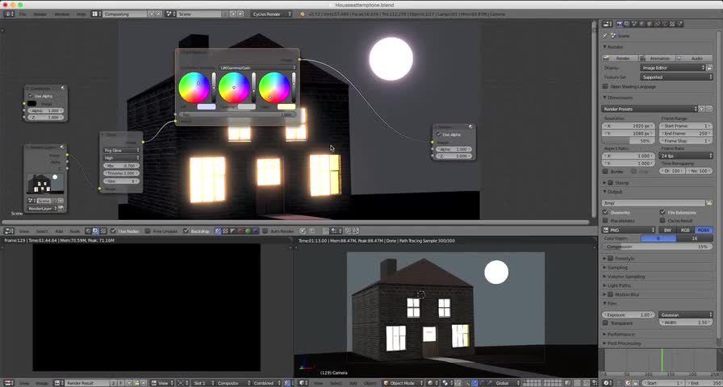723x387 pixels.
Task: Enable the Open Shading Language checkbox
Action: [606, 86]
